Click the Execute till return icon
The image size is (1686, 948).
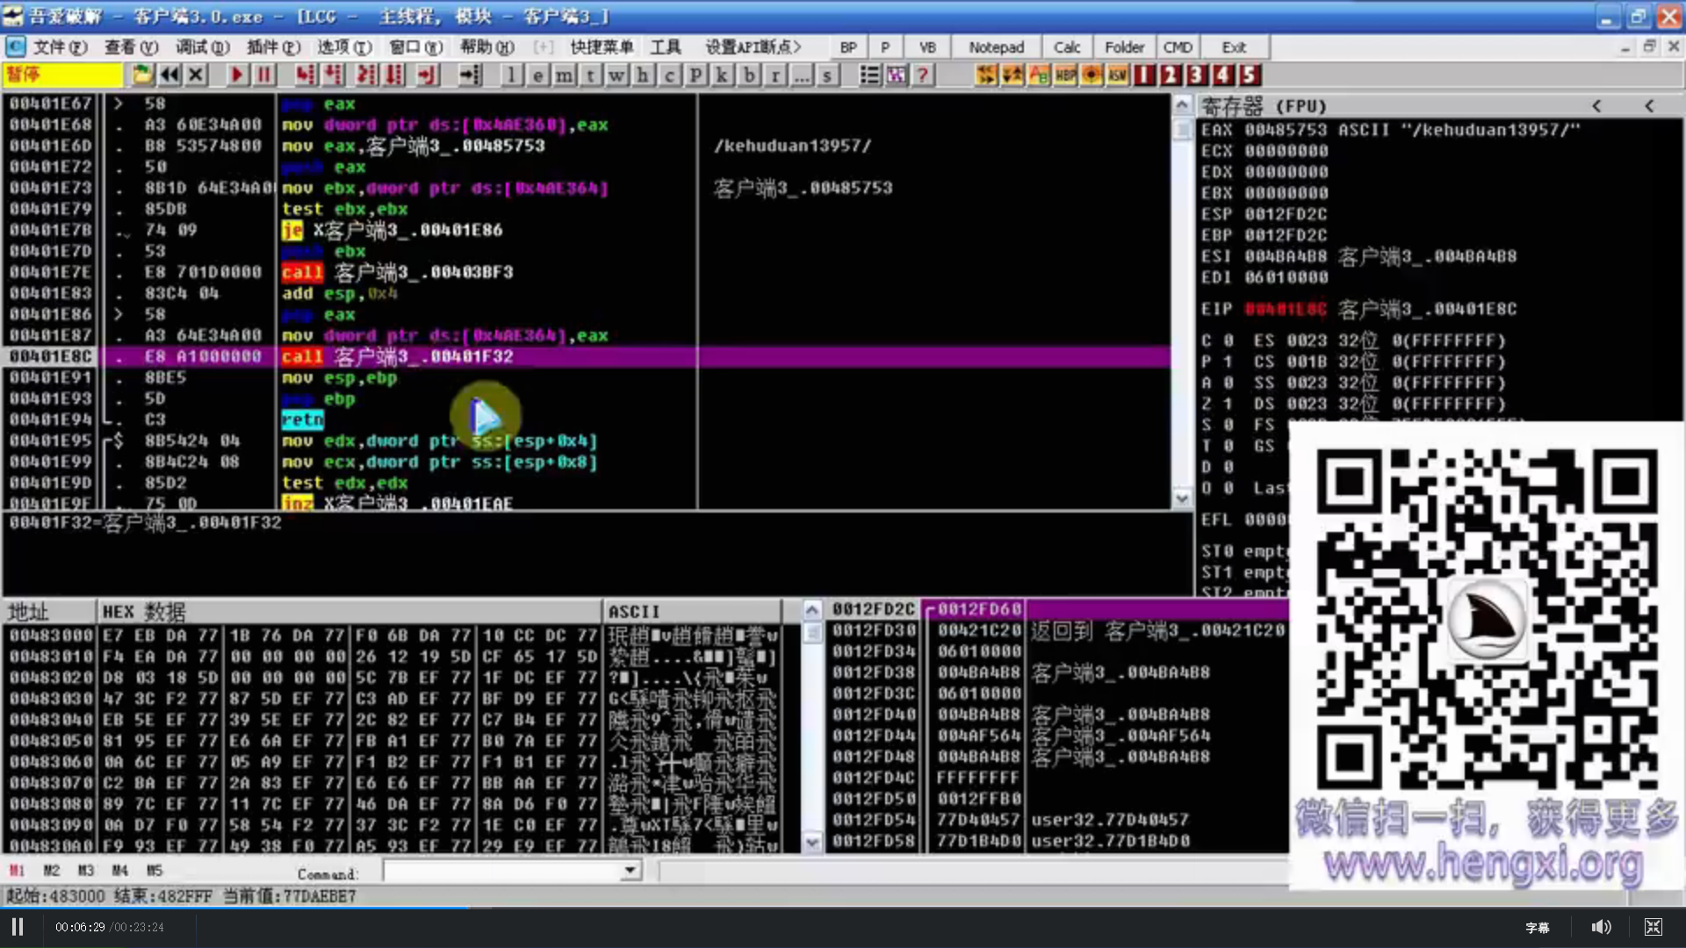coord(427,75)
